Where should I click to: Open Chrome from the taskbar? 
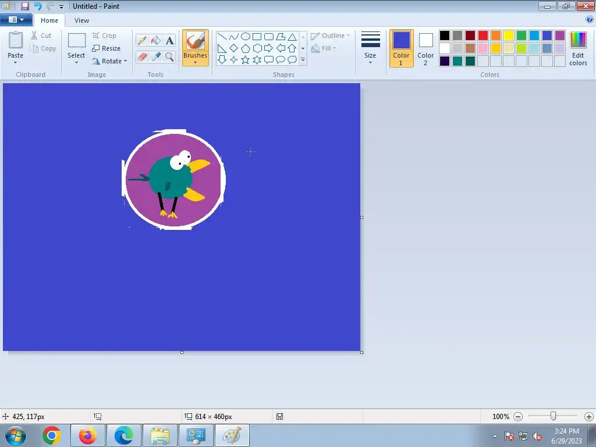tap(52, 435)
